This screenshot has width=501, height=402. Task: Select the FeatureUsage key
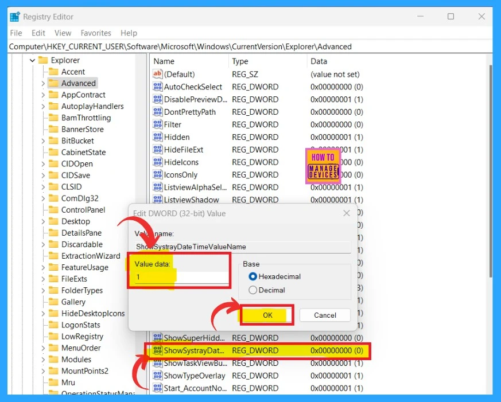85,267
